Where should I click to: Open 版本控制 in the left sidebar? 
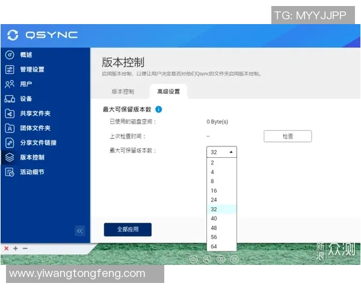31,157
